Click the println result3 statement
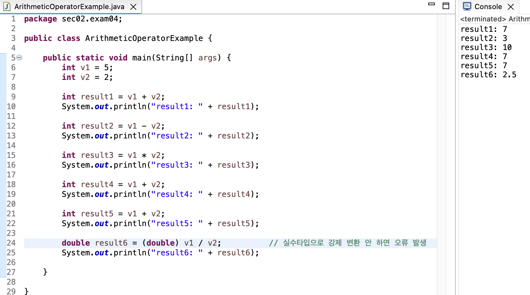Viewport: 530px width, 295px height. (160, 165)
